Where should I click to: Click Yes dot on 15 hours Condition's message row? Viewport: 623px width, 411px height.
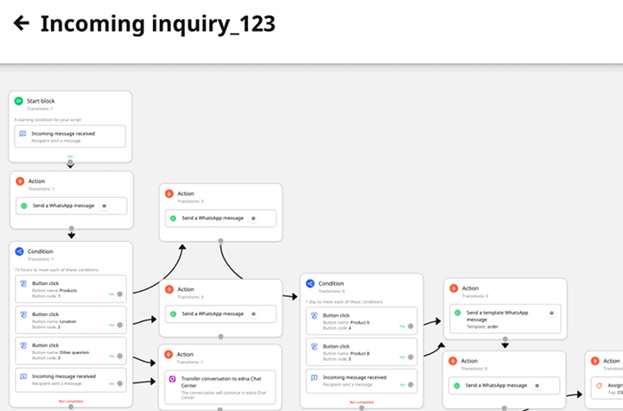coord(120,383)
